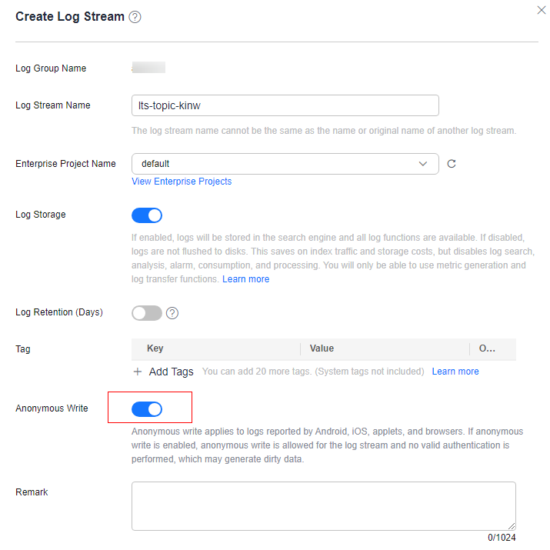Click Learn more about Log Storage
The width and height of the screenshot is (550, 550).
[245, 279]
